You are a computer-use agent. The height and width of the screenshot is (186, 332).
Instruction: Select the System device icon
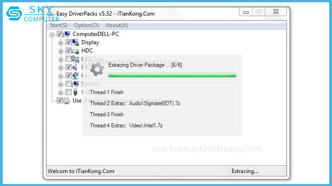[75, 84]
